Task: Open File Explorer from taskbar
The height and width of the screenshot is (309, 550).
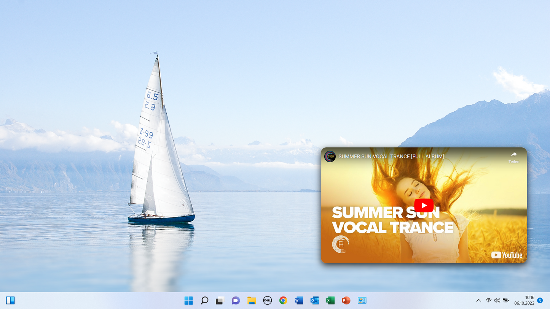Action: click(x=252, y=301)
